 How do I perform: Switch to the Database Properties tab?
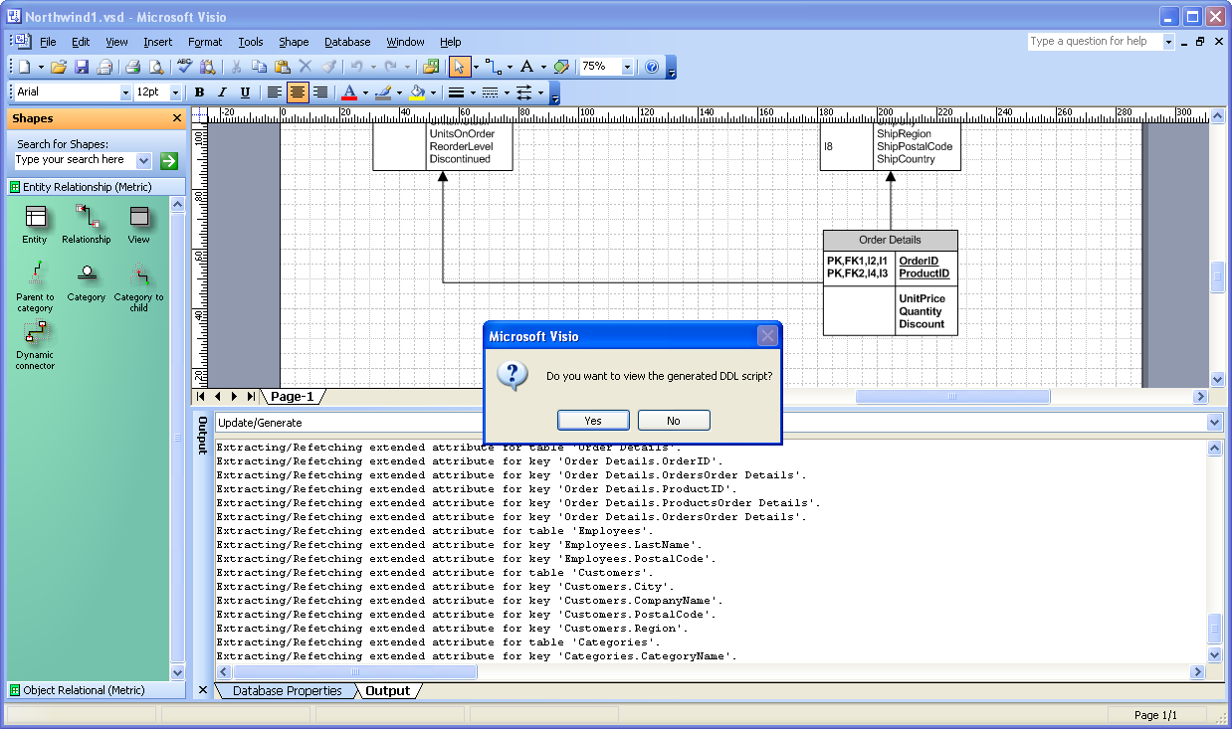pyautogui.click(x=287, y=690)
